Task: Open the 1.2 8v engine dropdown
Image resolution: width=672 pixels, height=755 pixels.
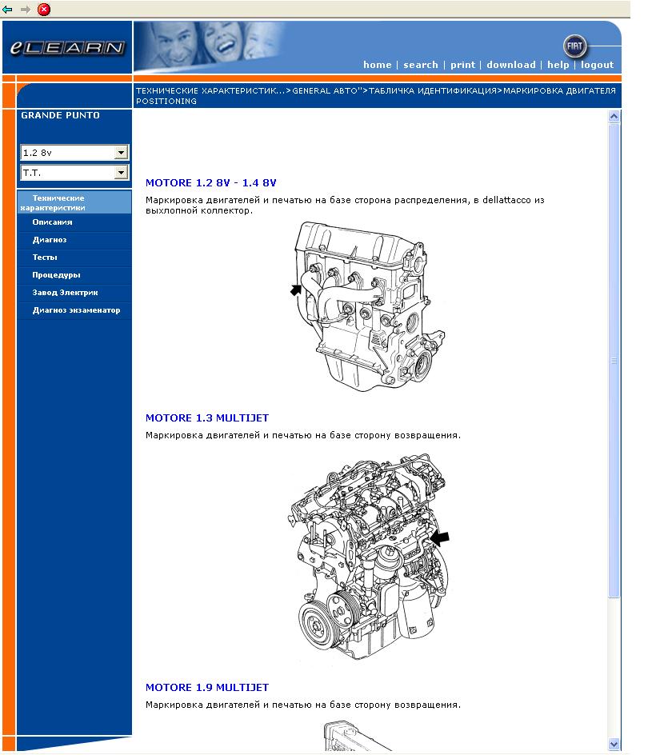Action: (121, 153)
